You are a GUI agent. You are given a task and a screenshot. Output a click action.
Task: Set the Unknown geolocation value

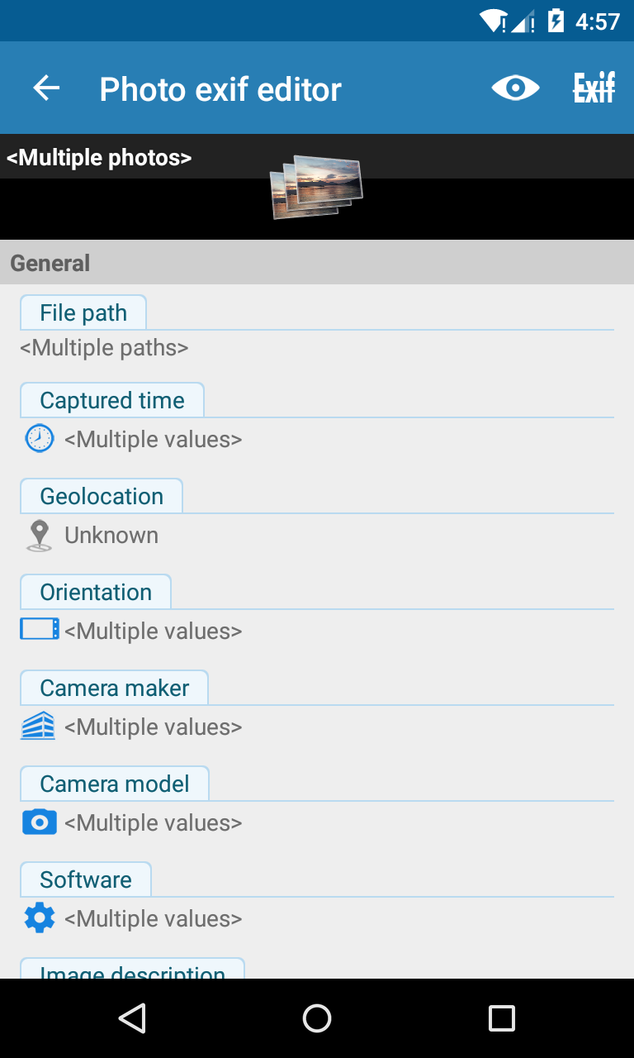(x=111, y=536)
